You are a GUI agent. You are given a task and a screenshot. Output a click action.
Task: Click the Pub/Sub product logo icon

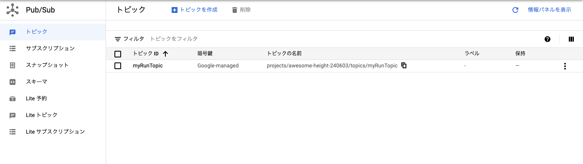tap(13, 10)
